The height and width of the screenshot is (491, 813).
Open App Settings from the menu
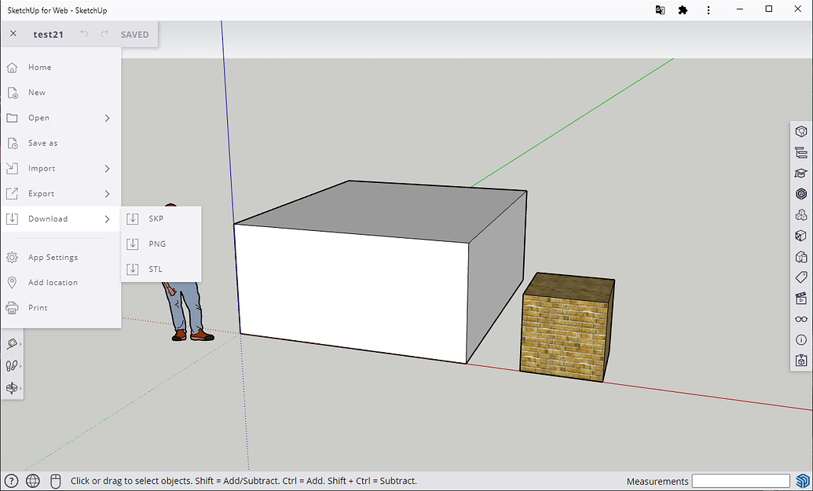[x=52, y=257]
